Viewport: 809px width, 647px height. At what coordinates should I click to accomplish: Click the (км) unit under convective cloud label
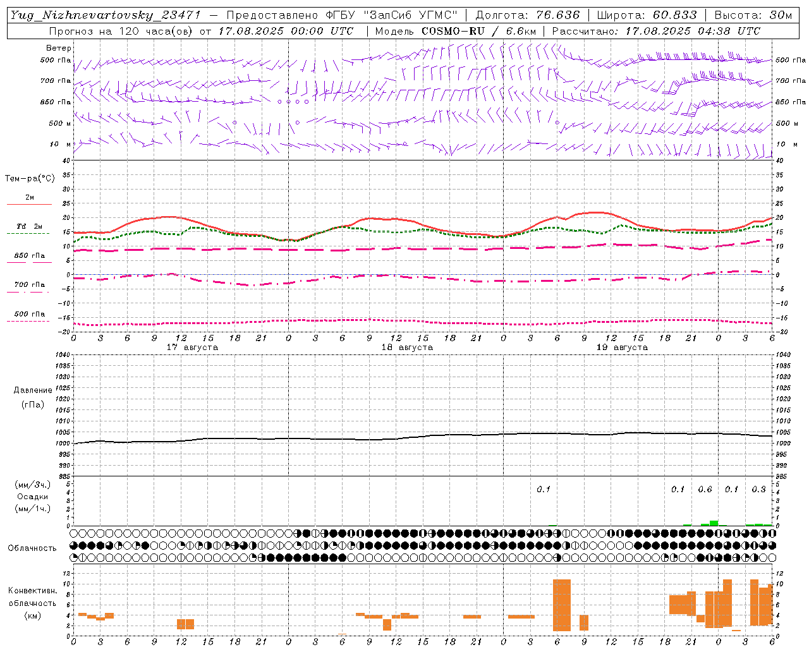[32, 615]
